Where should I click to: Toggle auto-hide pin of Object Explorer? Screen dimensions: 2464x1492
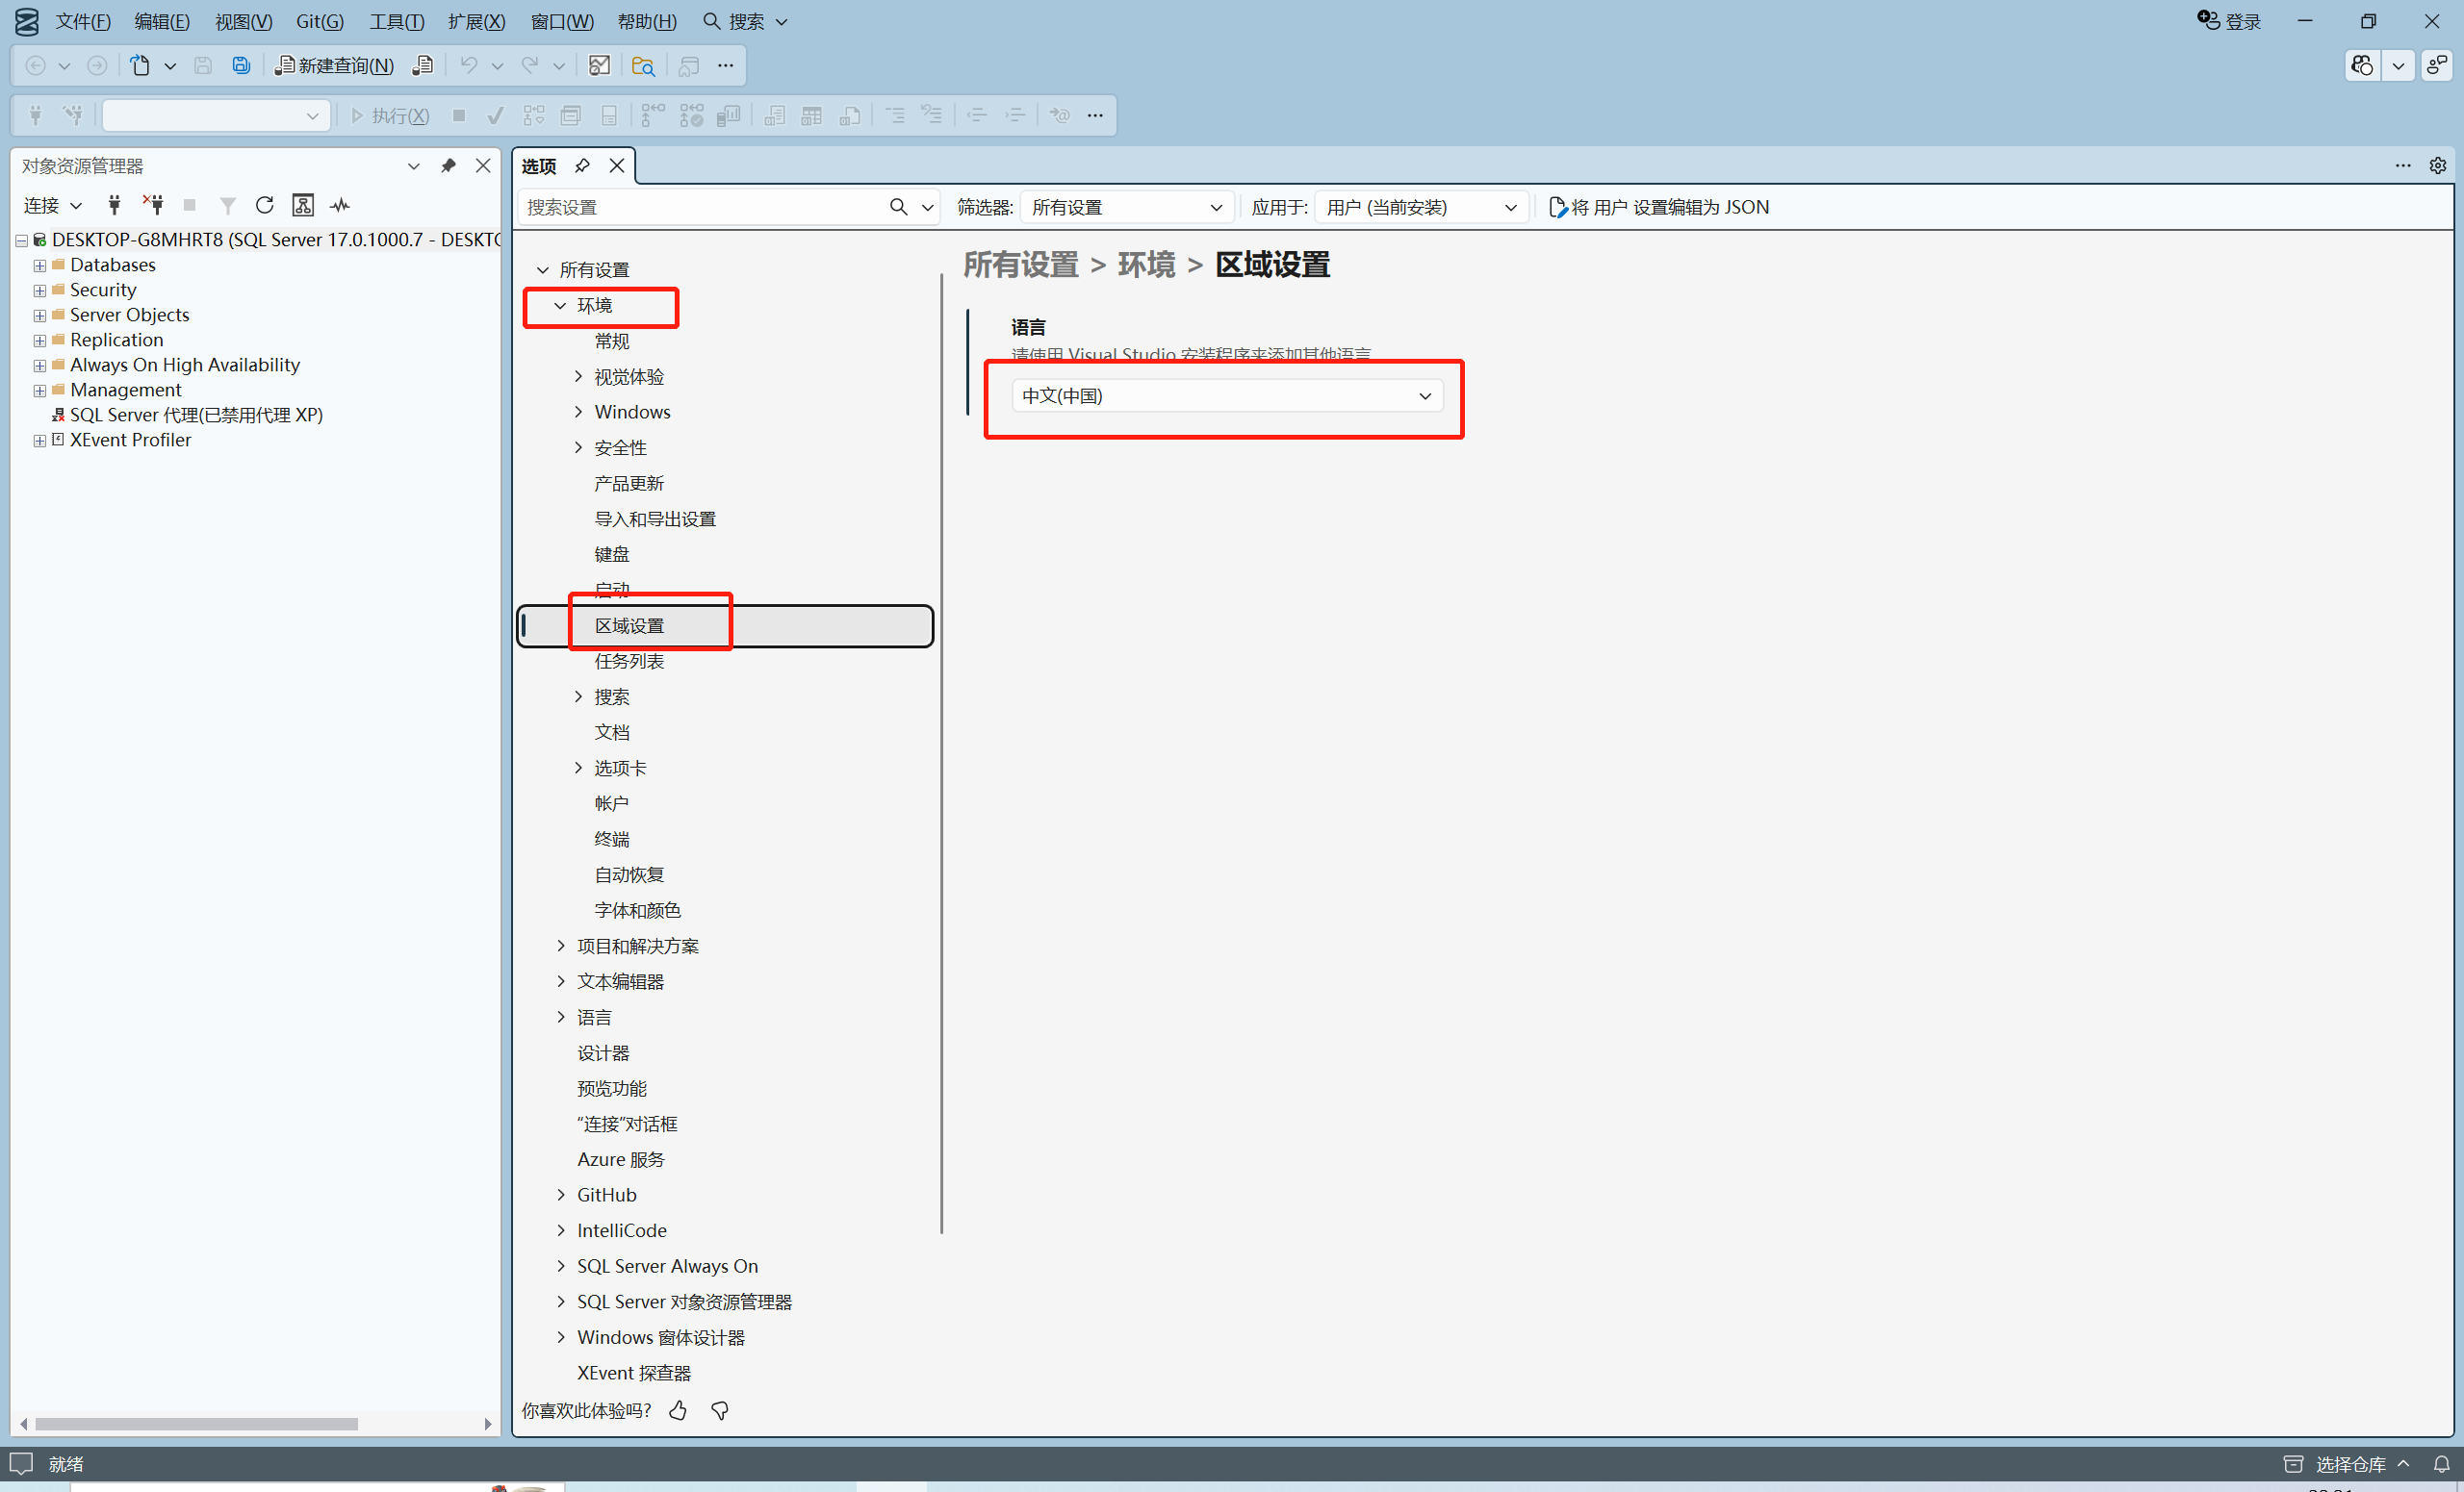coord(448,165)
